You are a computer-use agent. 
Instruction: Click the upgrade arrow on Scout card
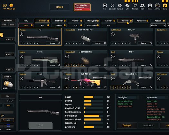click(21, 57)
